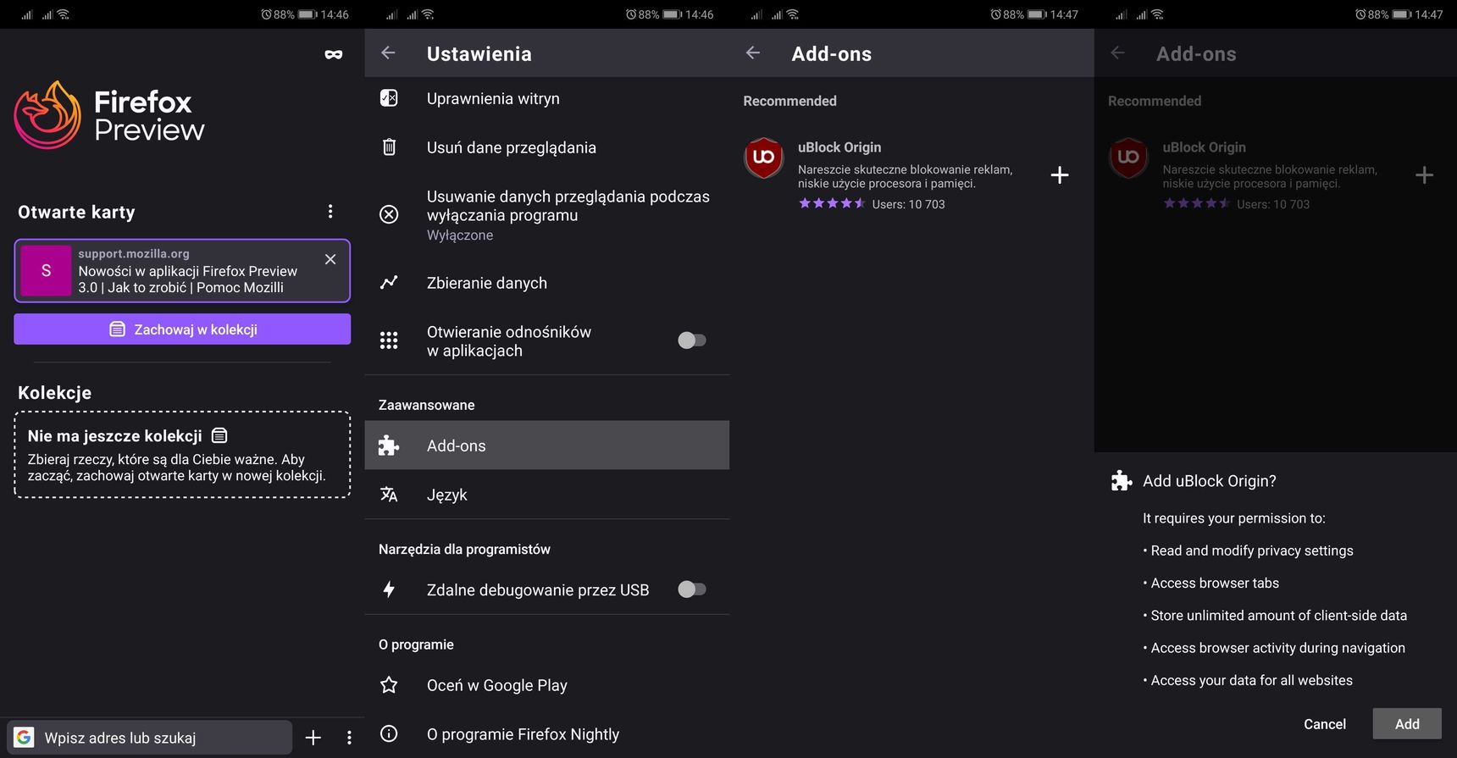Click the Firefox Preview logo
Image resolution: width=1457 pixels, height=758 pixels.
pos(109,115)
